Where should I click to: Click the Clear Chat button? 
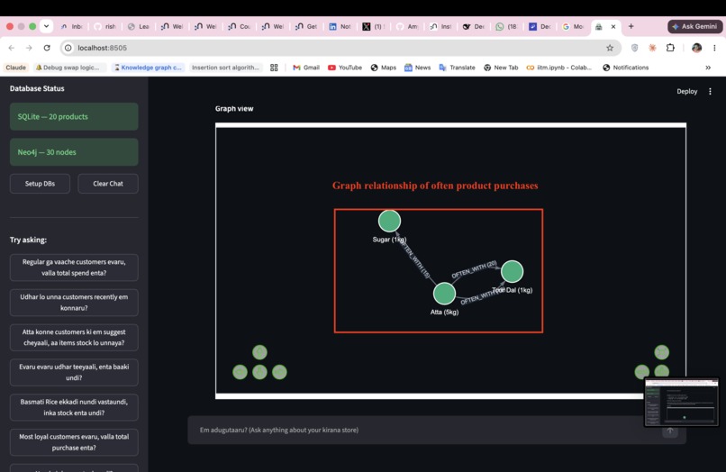tap(108, 184)
